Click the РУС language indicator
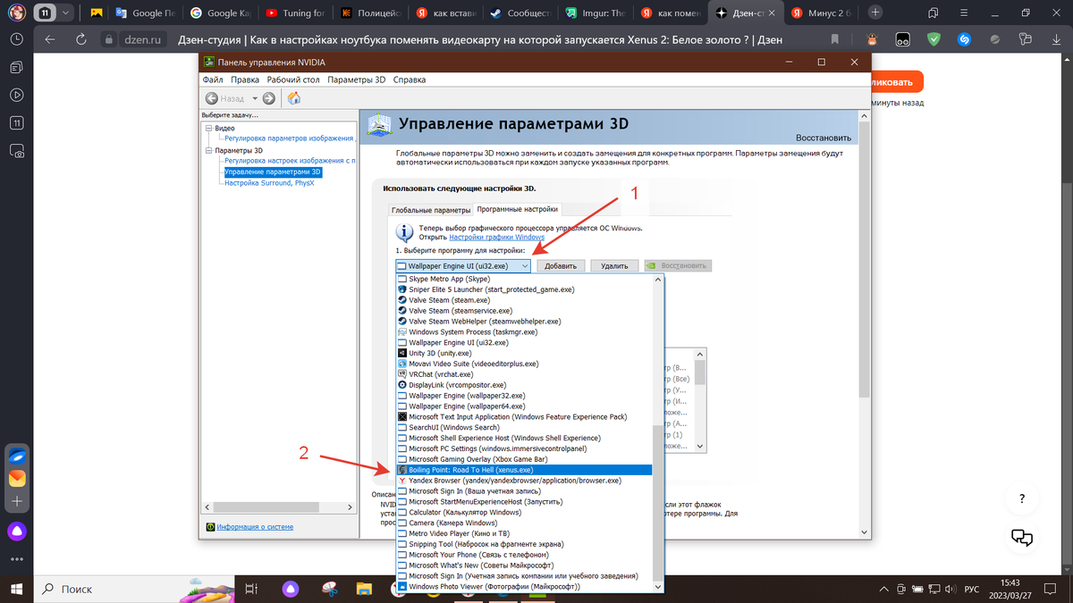 [x=970, y=589]
